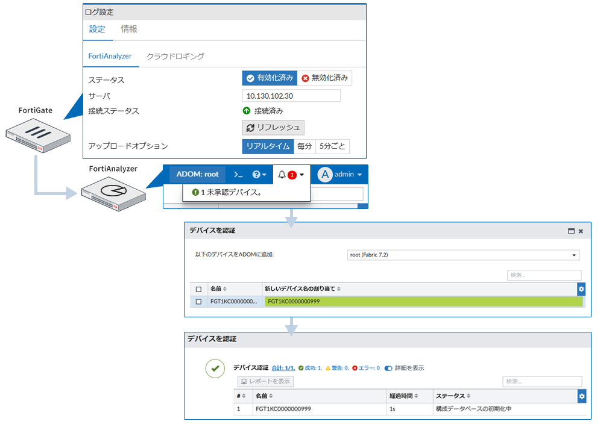The image size is (603, 427).
Task: Filter by 成功: 1 status
Action: click(310, 368)
